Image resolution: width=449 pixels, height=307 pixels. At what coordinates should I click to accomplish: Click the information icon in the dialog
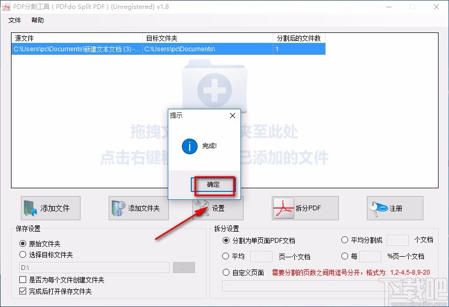pyautogui.click(x=189, y=146)
